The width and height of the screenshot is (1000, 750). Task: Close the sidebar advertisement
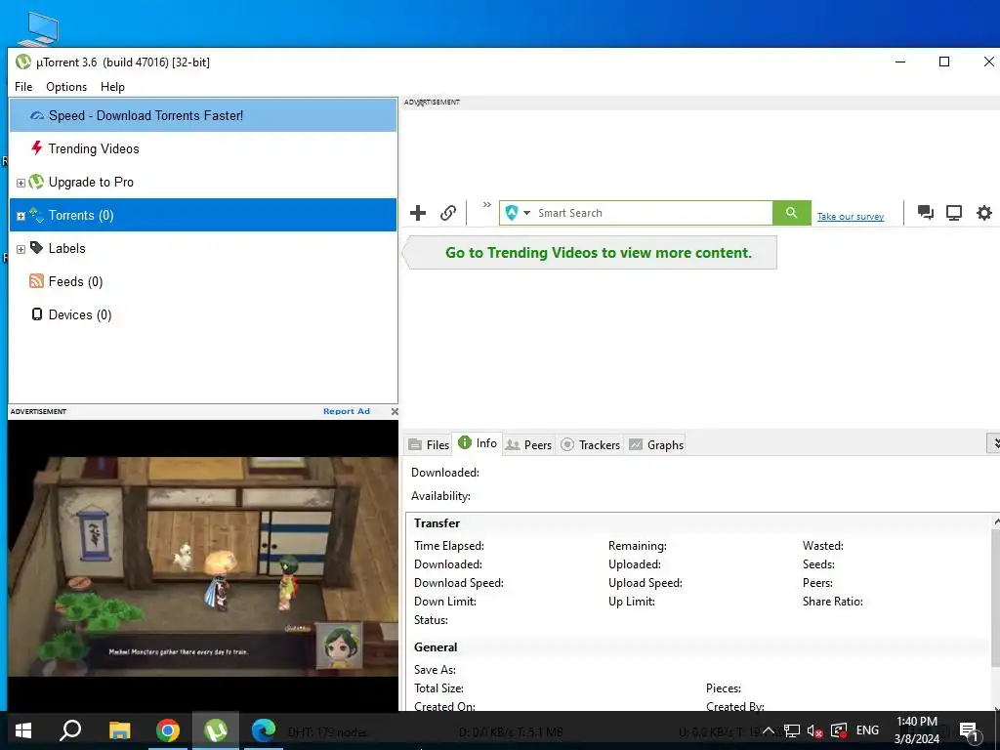[395, 411]
